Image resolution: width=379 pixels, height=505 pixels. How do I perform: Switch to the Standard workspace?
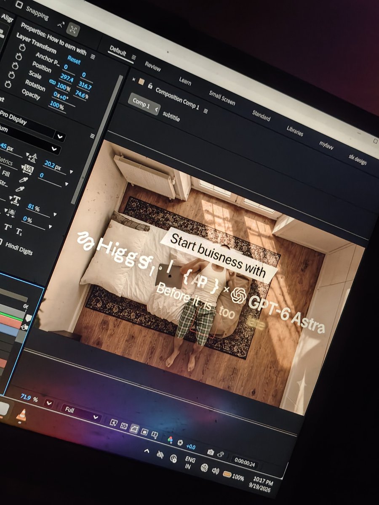[x=261, y=115]
